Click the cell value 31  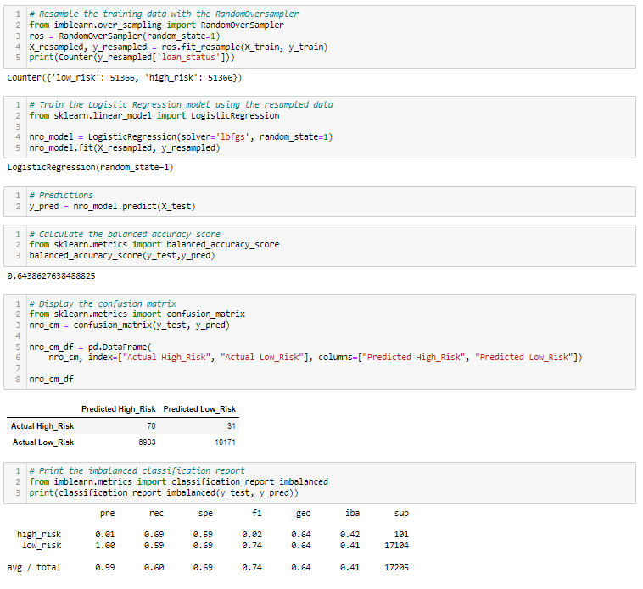[x=232, y=426]
